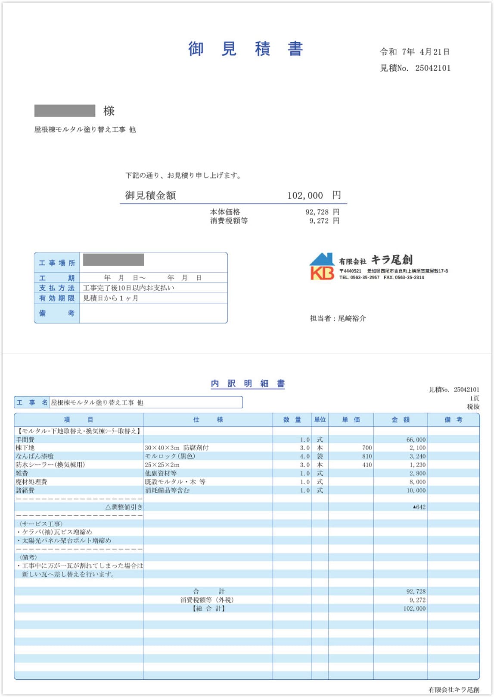Click the 年 月 日〜 年 月 日 date field
The width and height of the screenshot is (494, 697).
point(153,278)
